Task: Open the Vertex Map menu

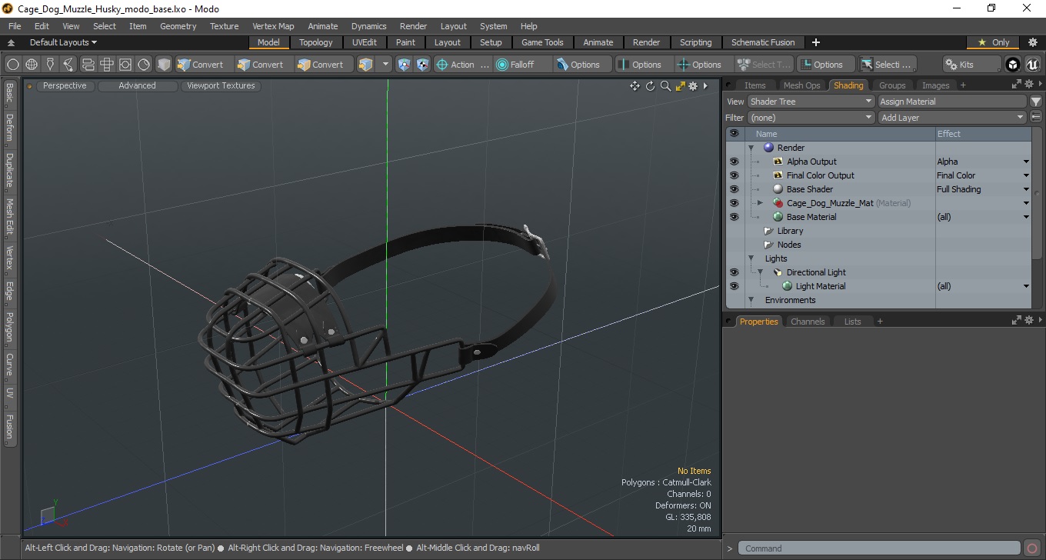Action: pyautogui.click(x=273, y=26)
